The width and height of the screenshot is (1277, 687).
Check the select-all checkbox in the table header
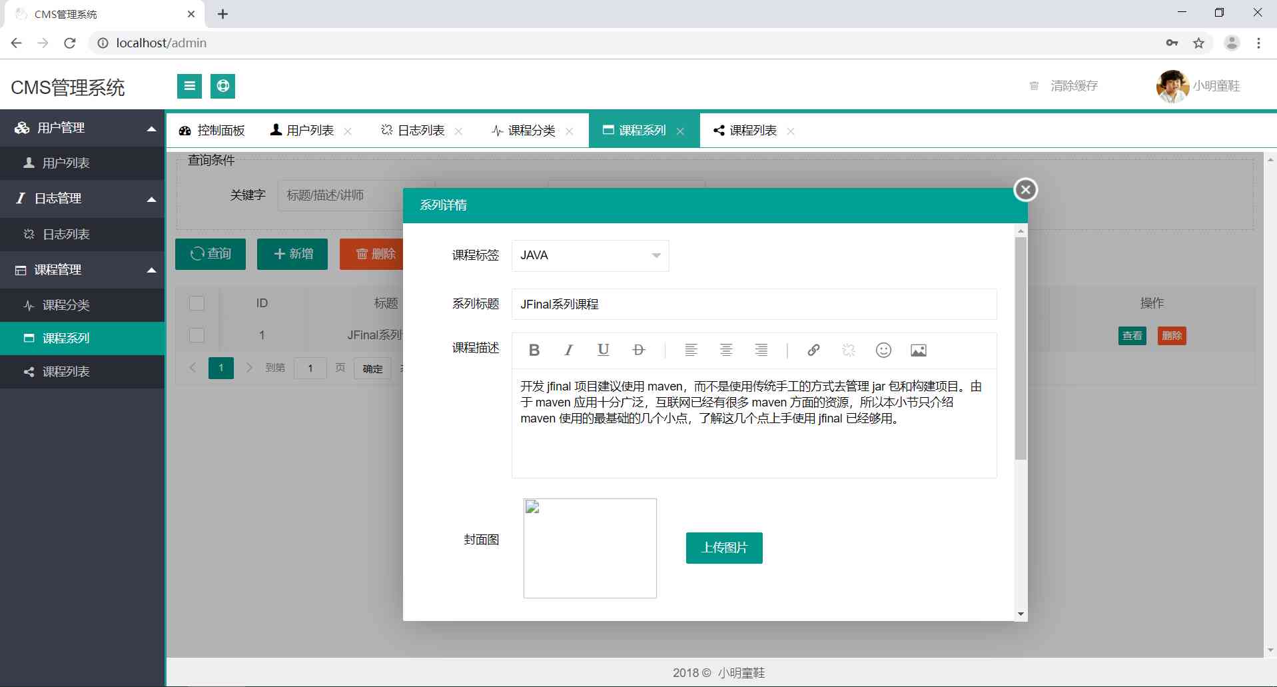(197, 303)
